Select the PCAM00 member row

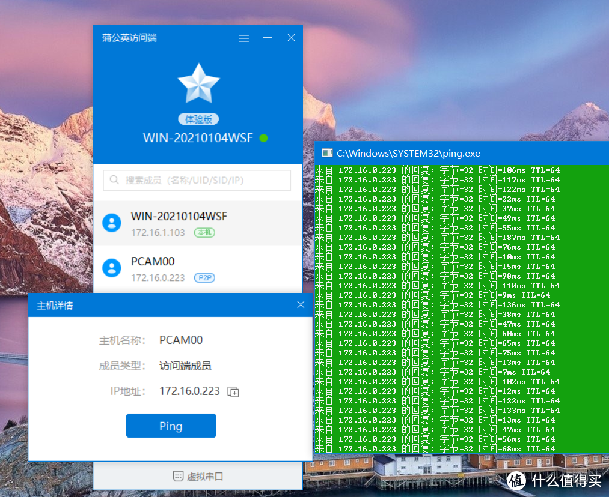click(198, 269)
